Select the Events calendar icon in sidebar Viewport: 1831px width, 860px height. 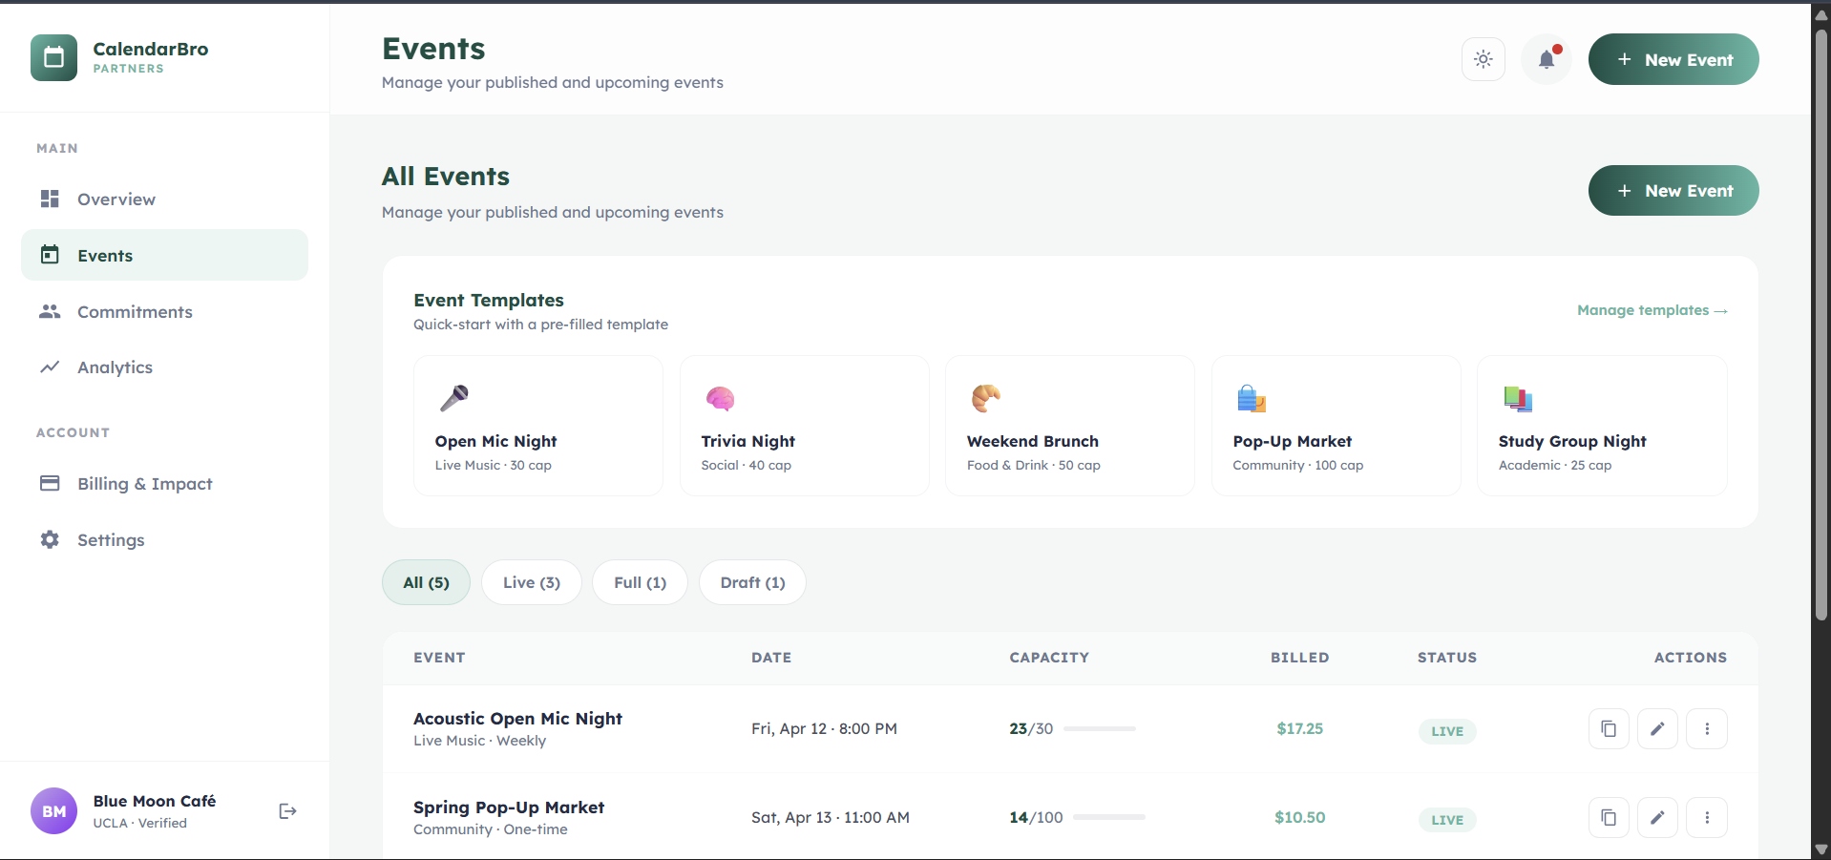(x=50, y=255)
